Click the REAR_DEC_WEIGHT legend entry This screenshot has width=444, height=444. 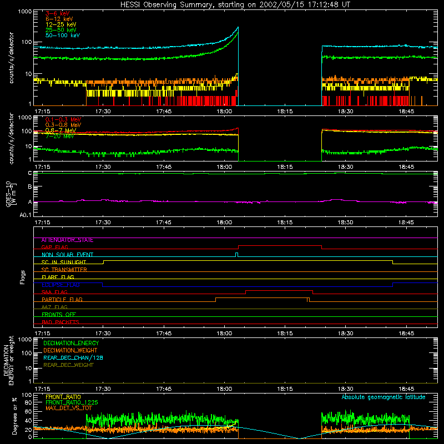tap(68, 365)
